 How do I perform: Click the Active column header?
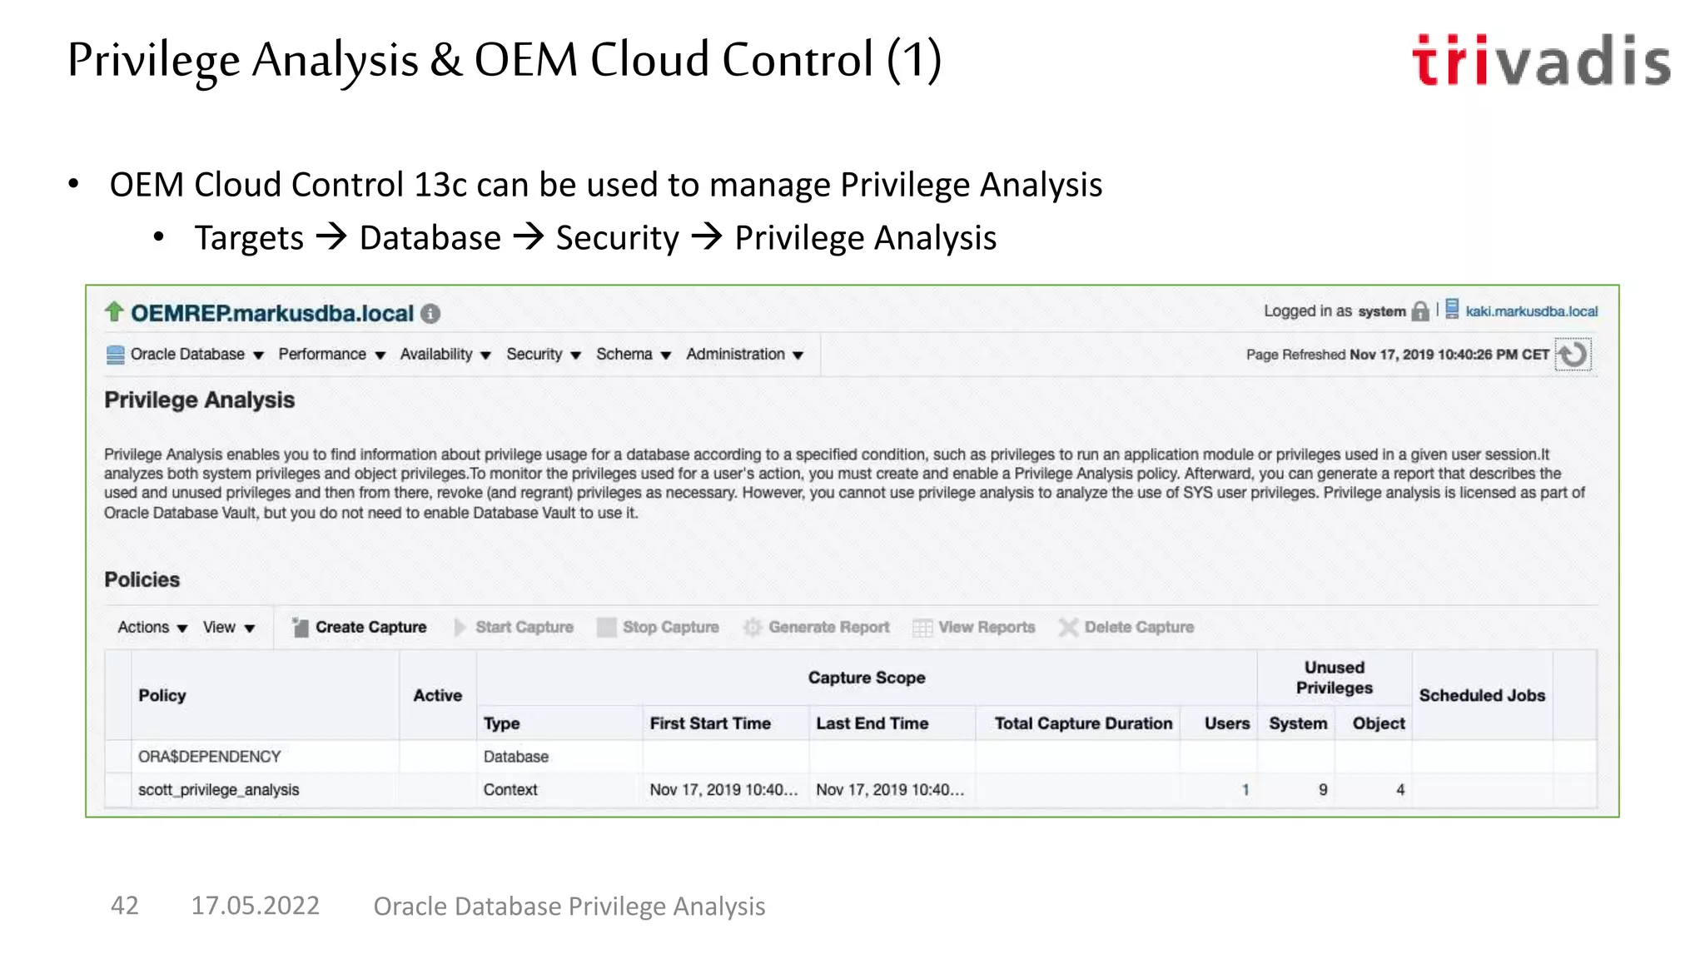[438, 695]
